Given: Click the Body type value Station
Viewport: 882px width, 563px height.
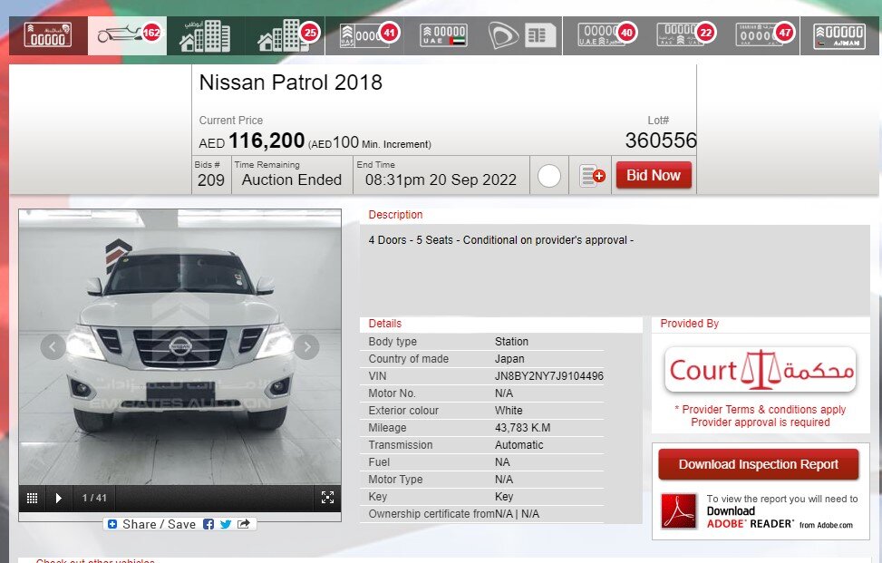Looking at the screenshot, I should click(x=511, y=342).
